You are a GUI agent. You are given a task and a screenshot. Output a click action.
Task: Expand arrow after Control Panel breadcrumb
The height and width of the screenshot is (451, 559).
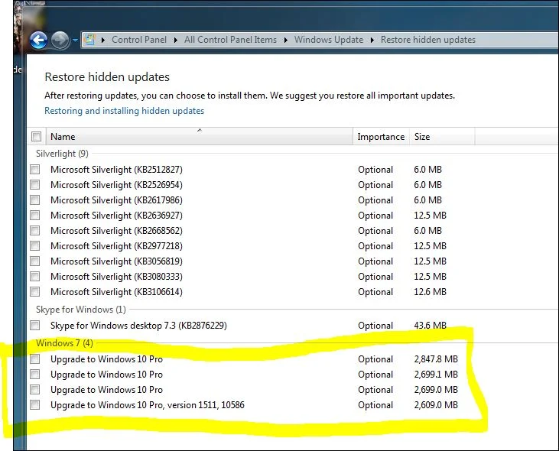(175, 40)
